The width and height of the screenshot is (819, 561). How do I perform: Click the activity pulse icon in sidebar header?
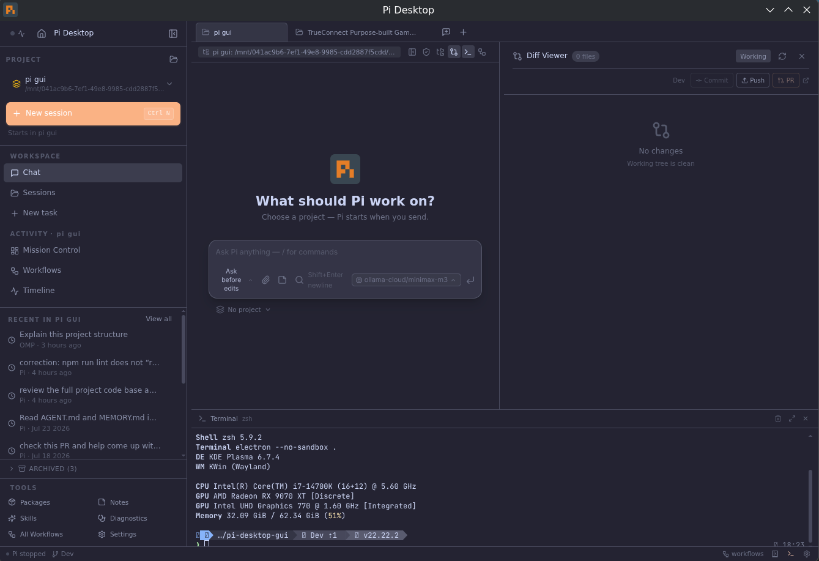point(21,34)
